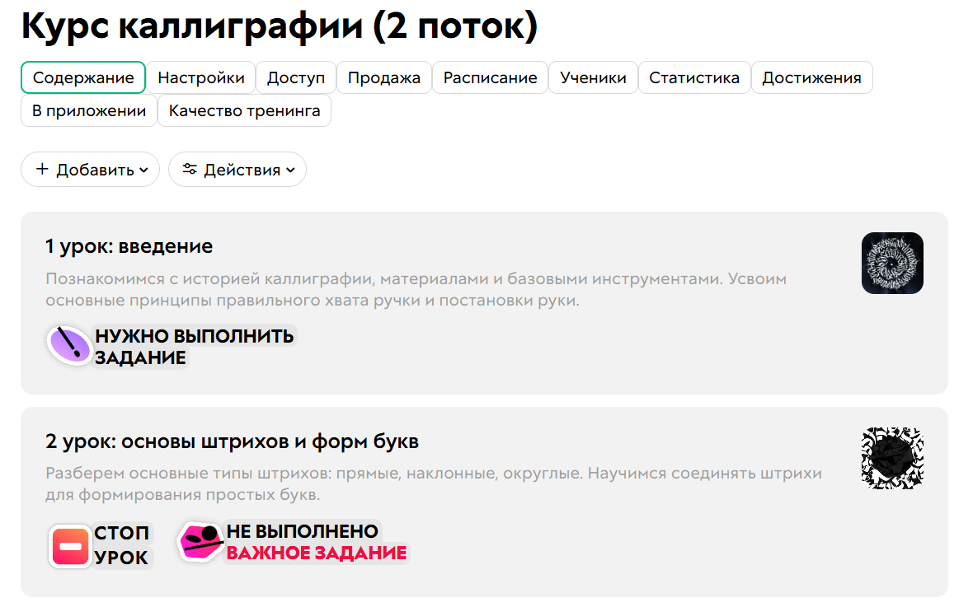This screenshot has width=973, height=607.
Task: Open the 'Качество тренинга' section
Action: [x=244, y=110]
